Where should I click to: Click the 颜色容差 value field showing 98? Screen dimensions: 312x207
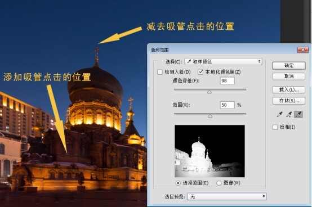click(227, 80)
